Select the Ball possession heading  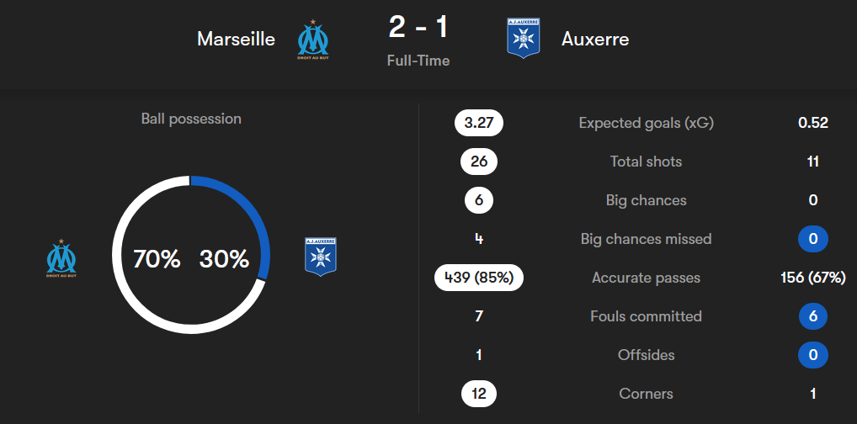tap(191, 119)
